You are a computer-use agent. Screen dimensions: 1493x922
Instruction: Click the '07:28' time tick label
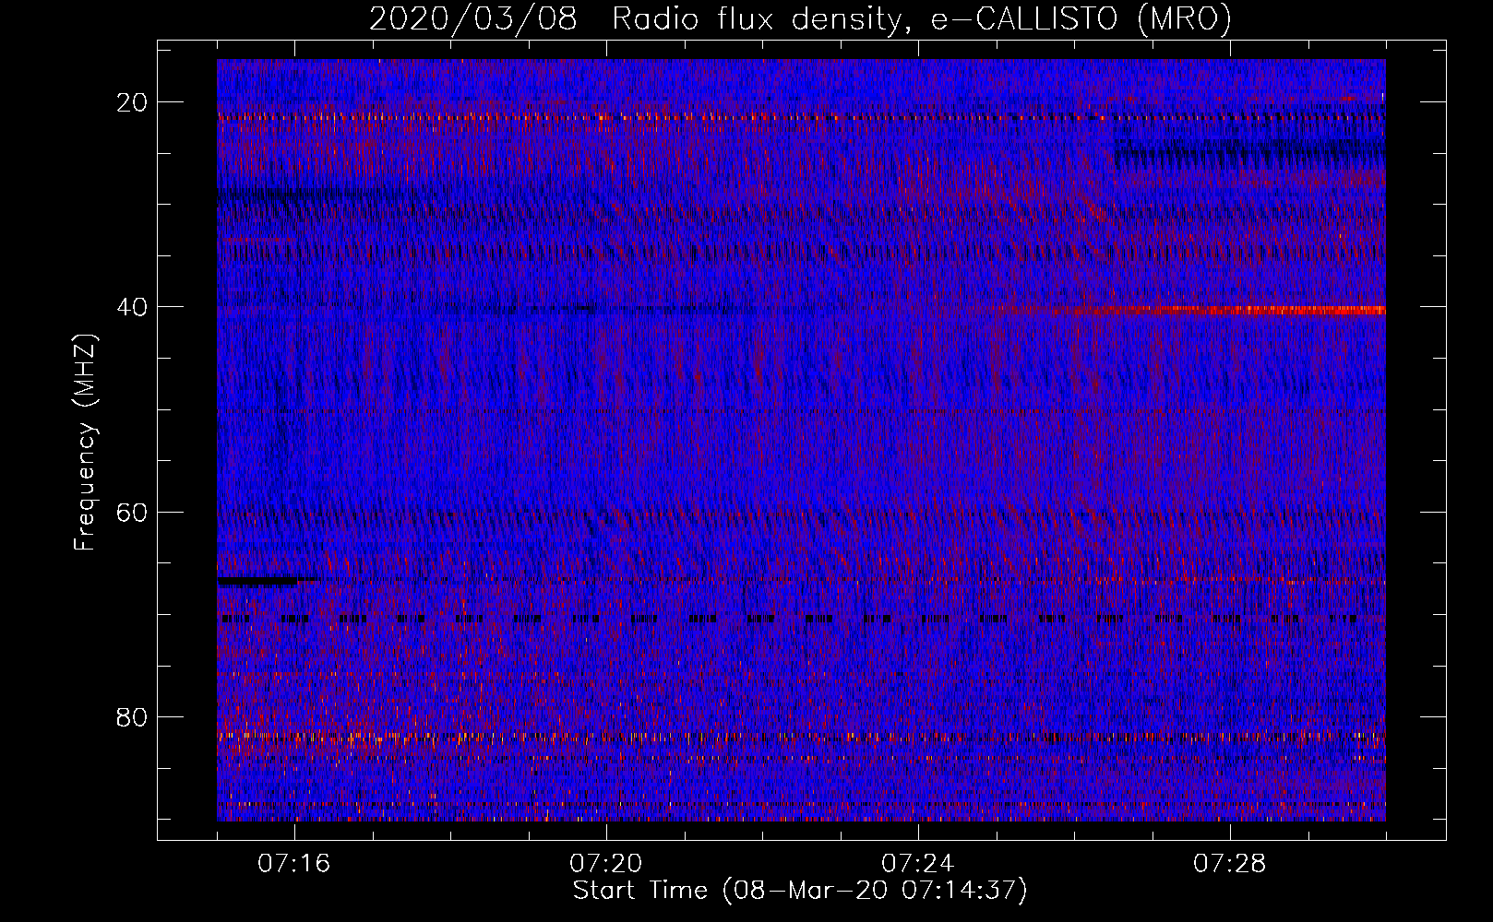[x=1230, y=864]
